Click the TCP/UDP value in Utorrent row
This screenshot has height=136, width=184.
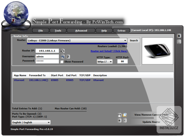[85, 80]
